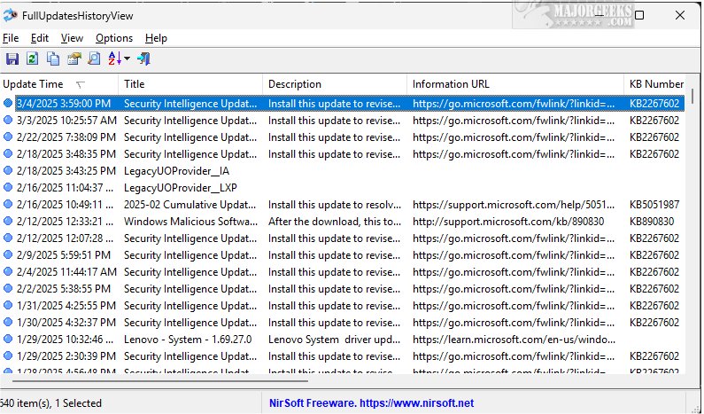Viewport: 704px width, 414px height.
Task: Click the 2/22/2025 7:38:09 PM time cell
Action: coord(66,137)
